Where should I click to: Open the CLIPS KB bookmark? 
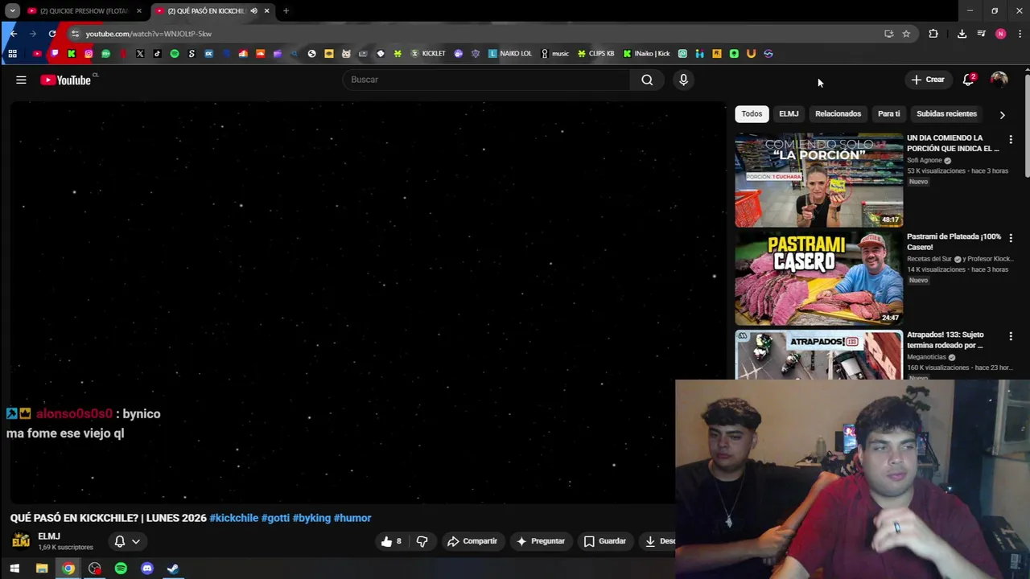pos(595,54)
